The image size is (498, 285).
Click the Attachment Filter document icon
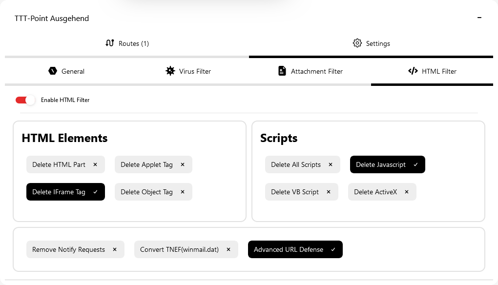coord(282,71)
